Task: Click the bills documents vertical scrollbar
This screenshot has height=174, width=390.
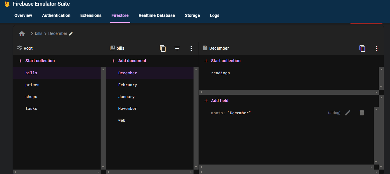Action: click(196, 118)
